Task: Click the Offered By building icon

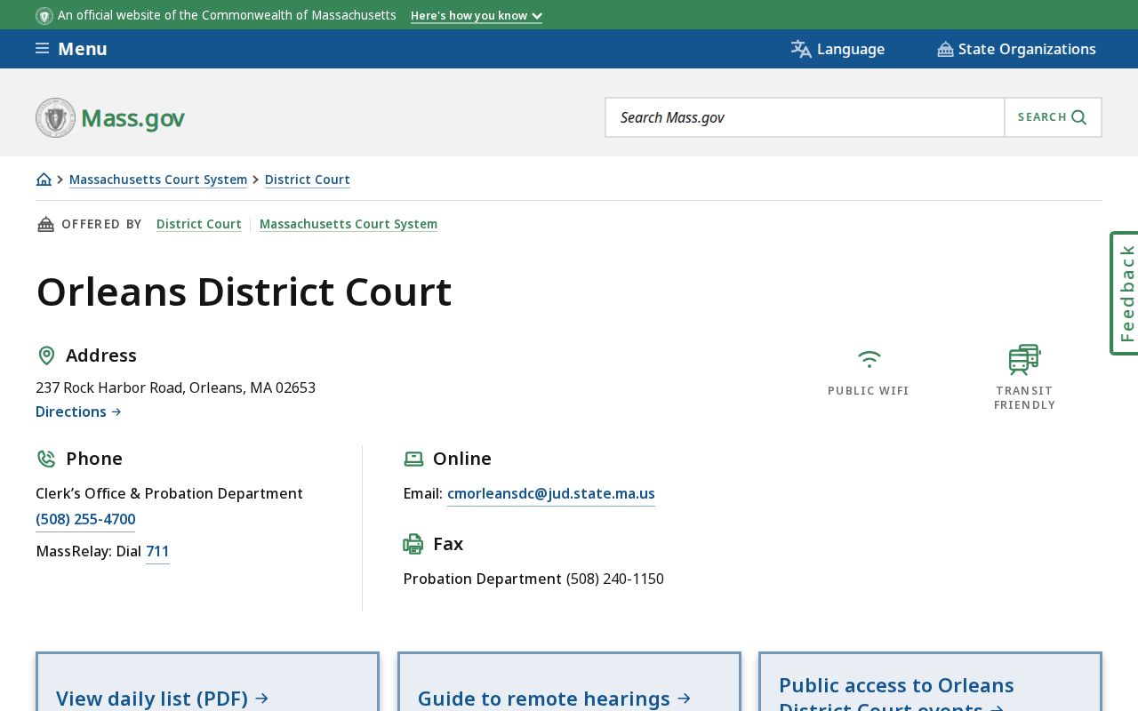Action: tap(45, 224)
